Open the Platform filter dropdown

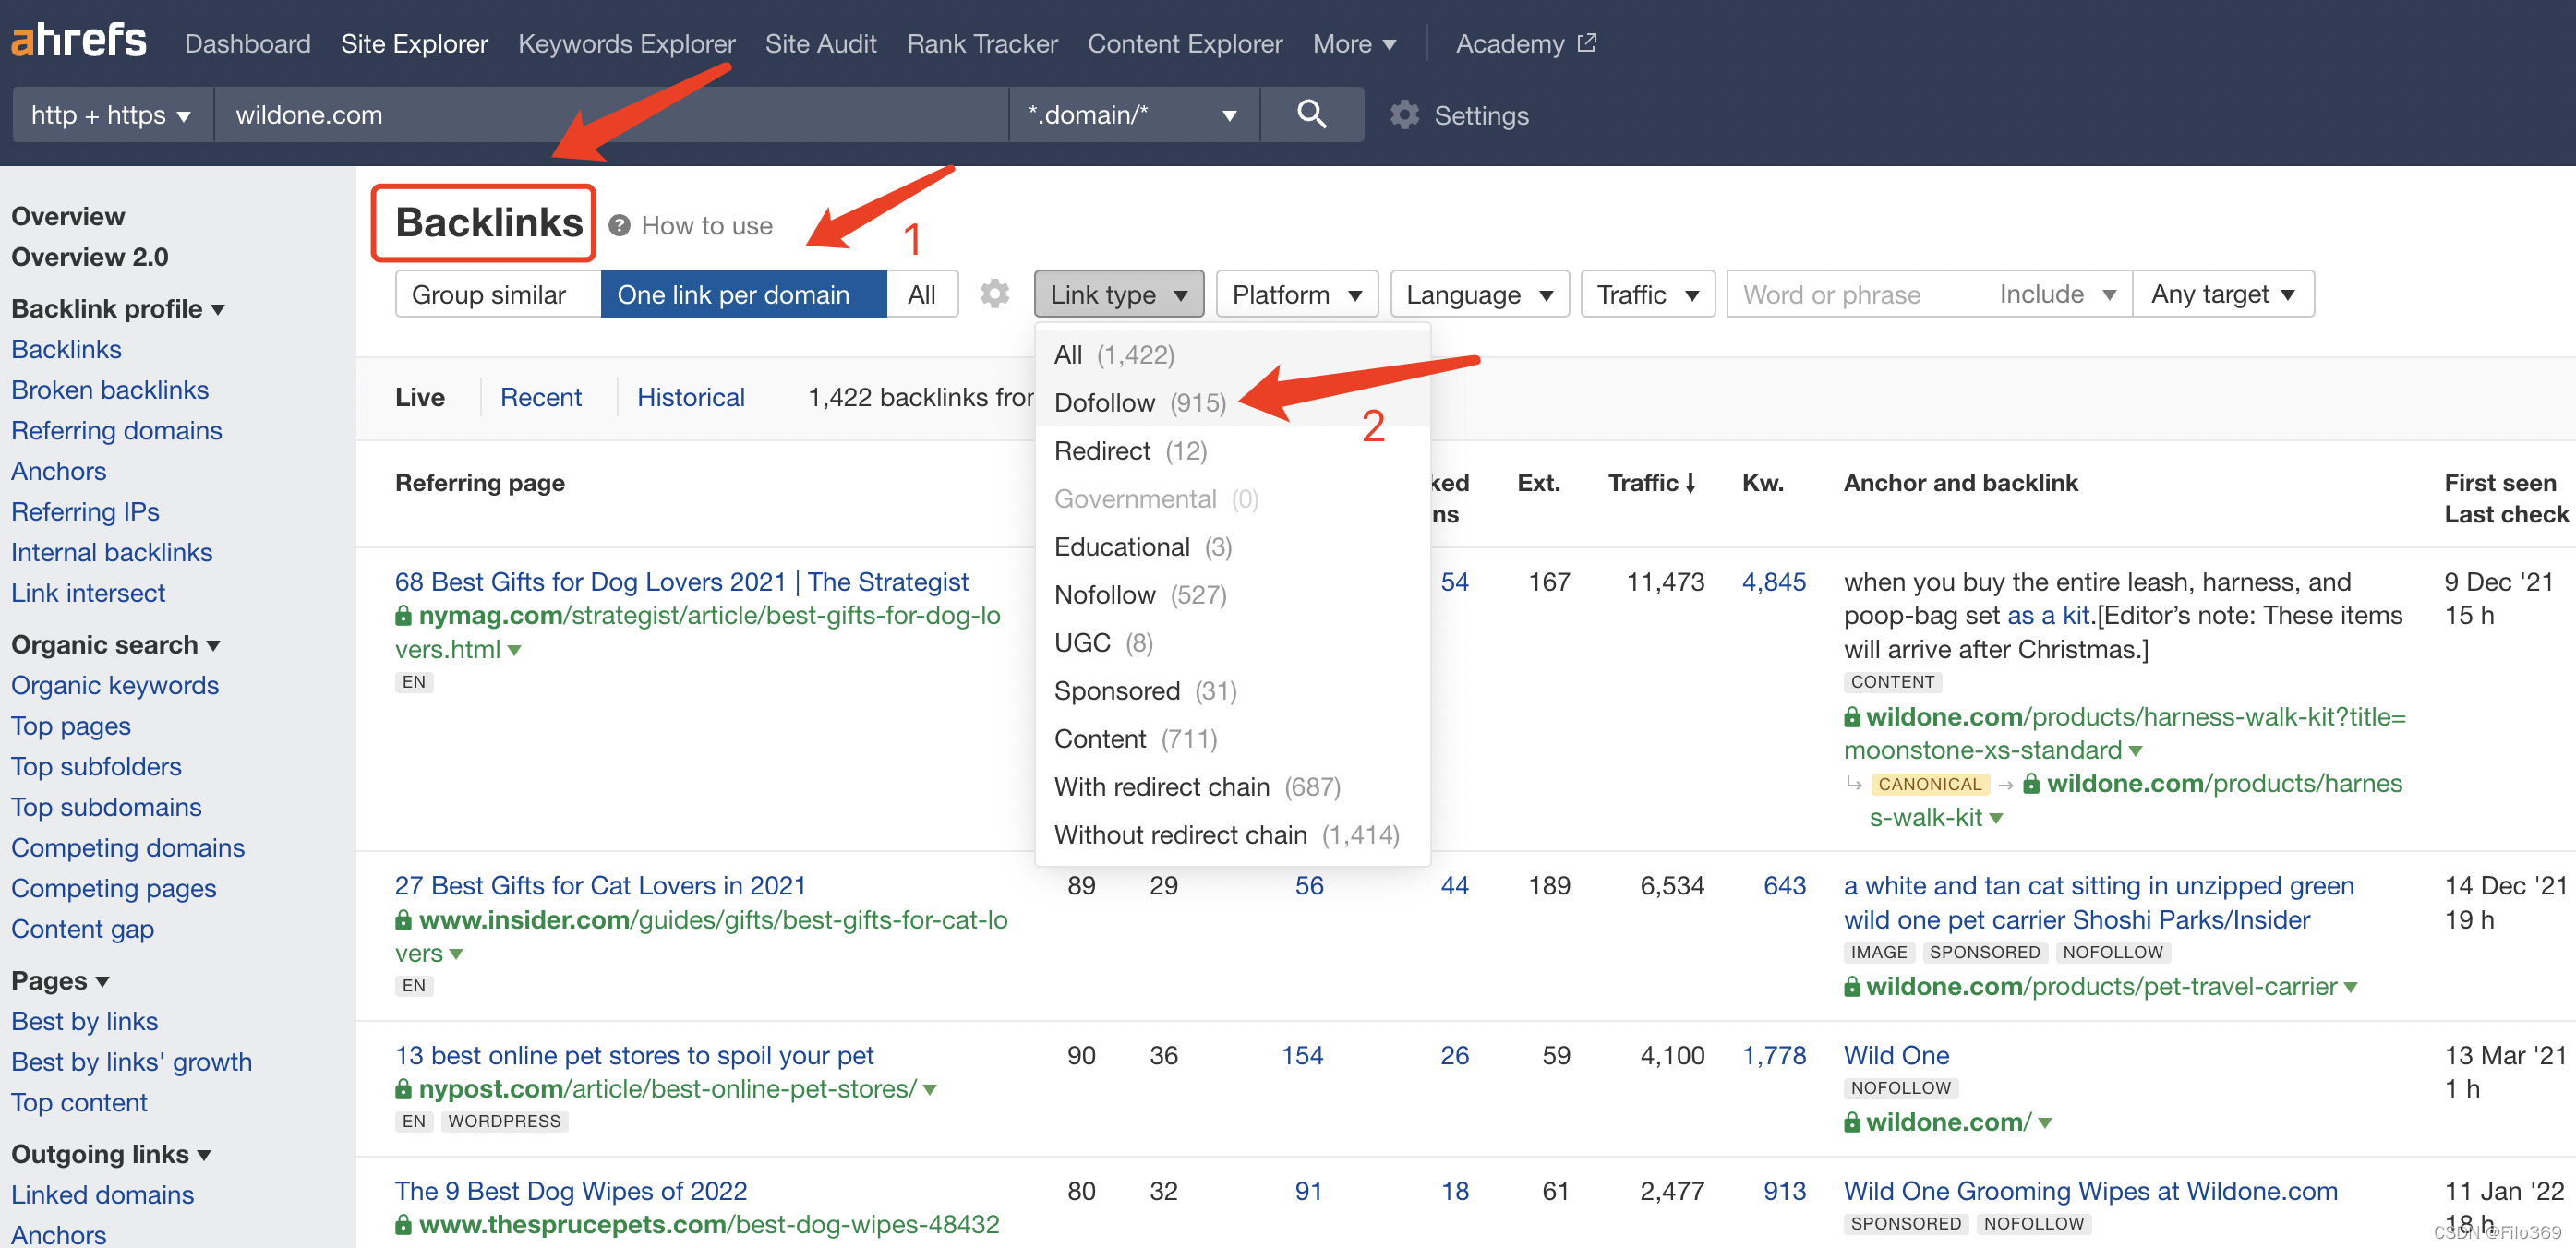(x=1296, y=294)
